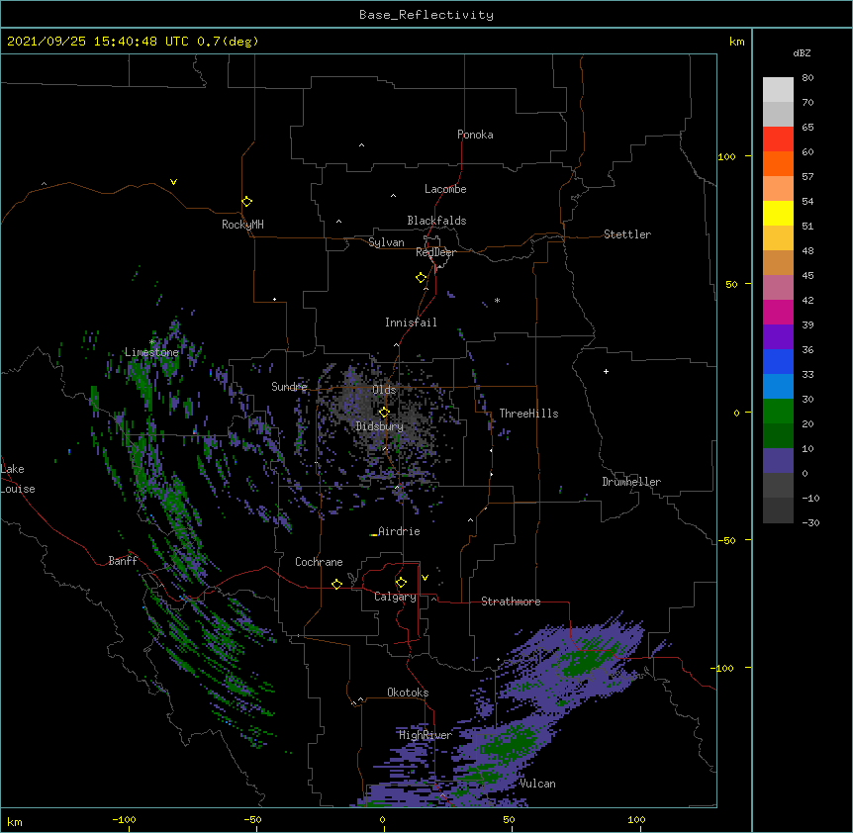The width and height of the screenshot is (853, 833).
Task: Click the yellow diamond marker beside RockyMH
Action: click(x=247, y=202)
